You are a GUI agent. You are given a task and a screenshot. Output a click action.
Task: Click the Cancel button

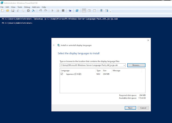click(143, 108)
